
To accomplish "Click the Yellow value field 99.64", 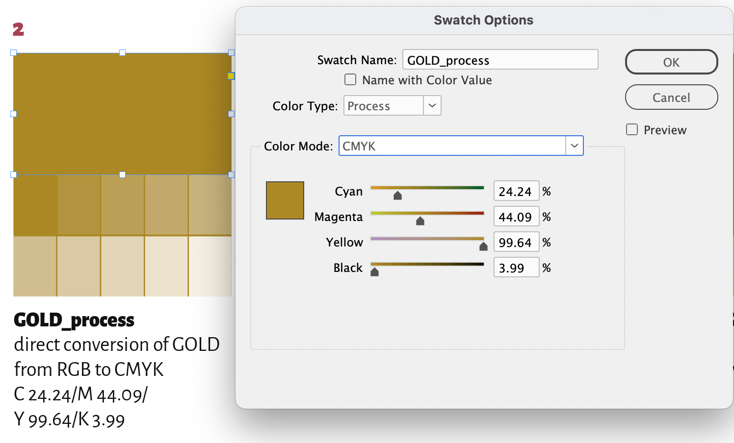I will tap(516, 242).
